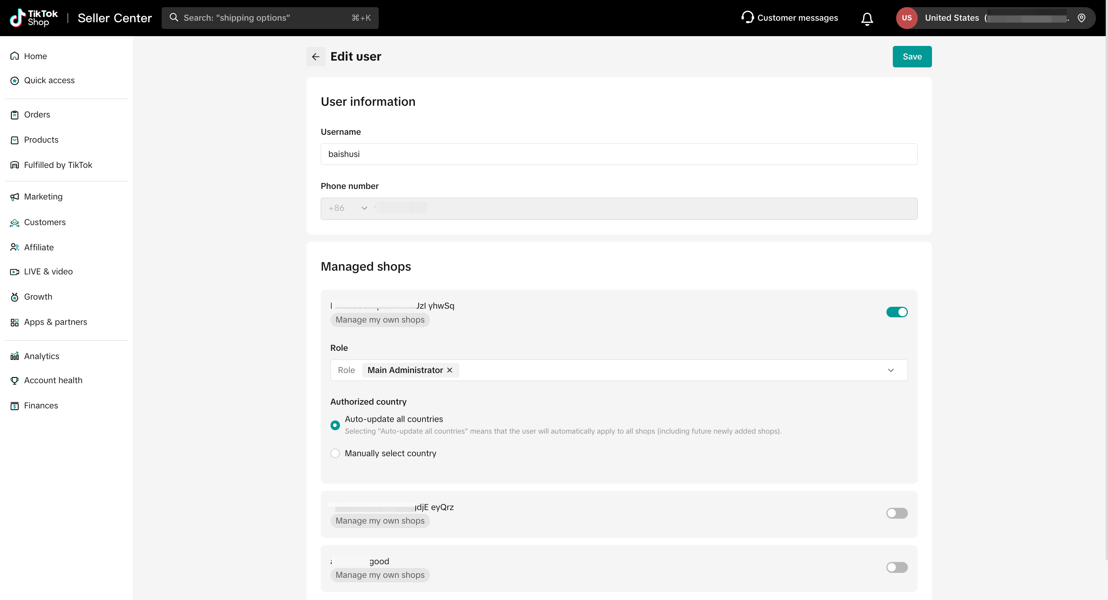Click the Account health trophy icon
The image size is (1108, 600).
15,381
